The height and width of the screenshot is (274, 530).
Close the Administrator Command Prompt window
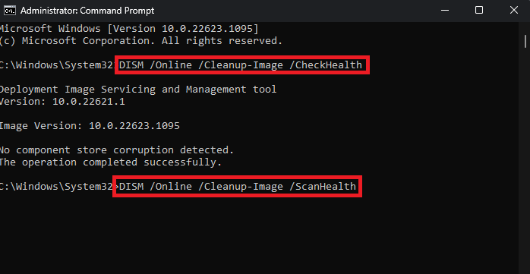coord(513,11)
